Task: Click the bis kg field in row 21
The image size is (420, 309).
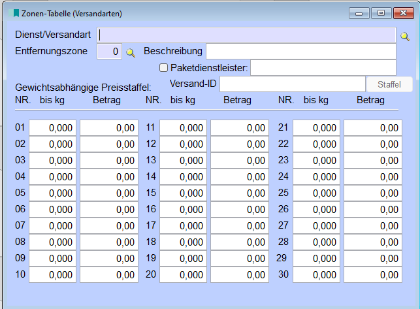Action: (x=316, y=128)
